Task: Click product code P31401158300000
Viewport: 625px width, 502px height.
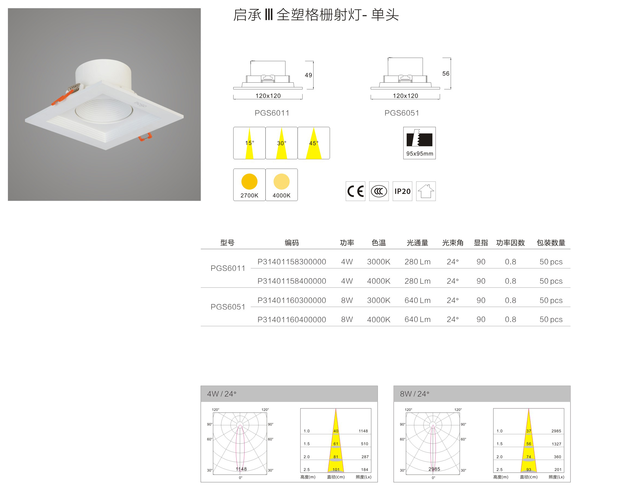Action: (x=292, y=262)
